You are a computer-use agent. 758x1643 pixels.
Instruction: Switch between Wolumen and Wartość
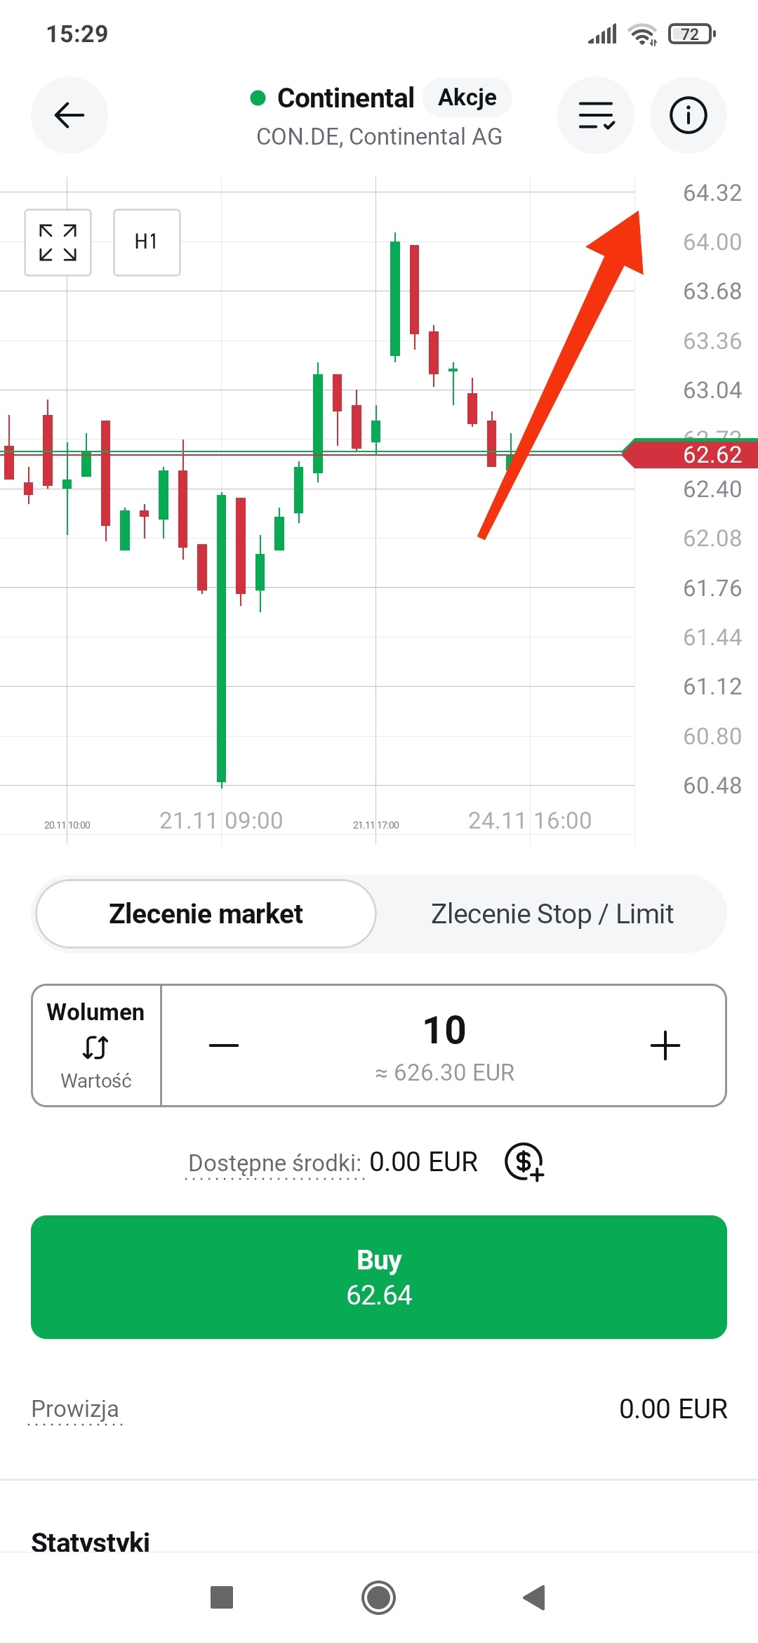point(96,1046)
